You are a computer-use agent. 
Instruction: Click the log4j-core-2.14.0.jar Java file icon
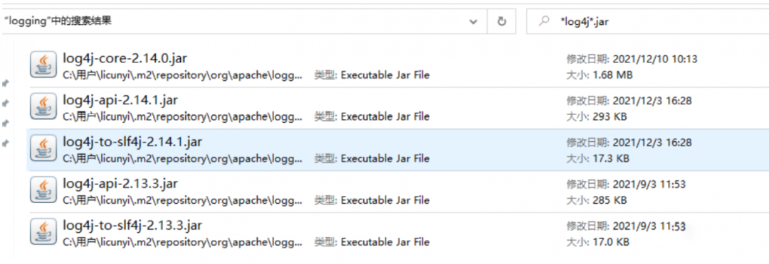tap(43, 65)
